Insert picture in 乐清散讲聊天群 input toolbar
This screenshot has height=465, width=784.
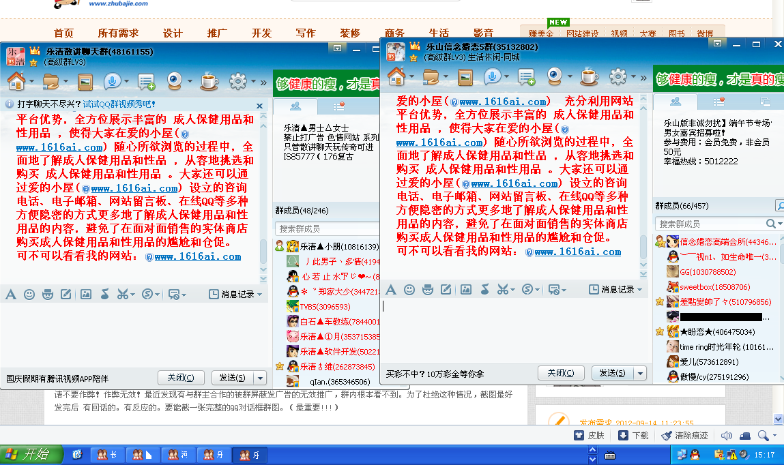pyautogui.click(x=86, y=295)
